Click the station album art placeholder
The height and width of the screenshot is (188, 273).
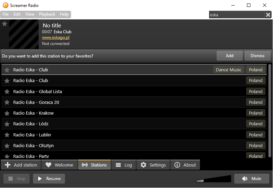(x=24, y=34)
